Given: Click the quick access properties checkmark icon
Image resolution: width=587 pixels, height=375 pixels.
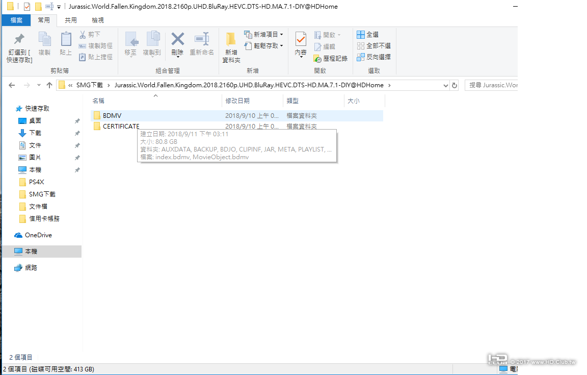Looking at the screenshot, I should 27,6.
